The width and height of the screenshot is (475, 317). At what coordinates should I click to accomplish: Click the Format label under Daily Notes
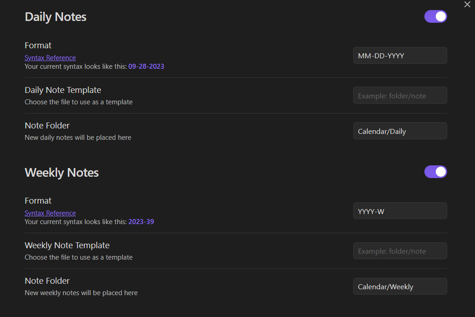click(38, 46)
